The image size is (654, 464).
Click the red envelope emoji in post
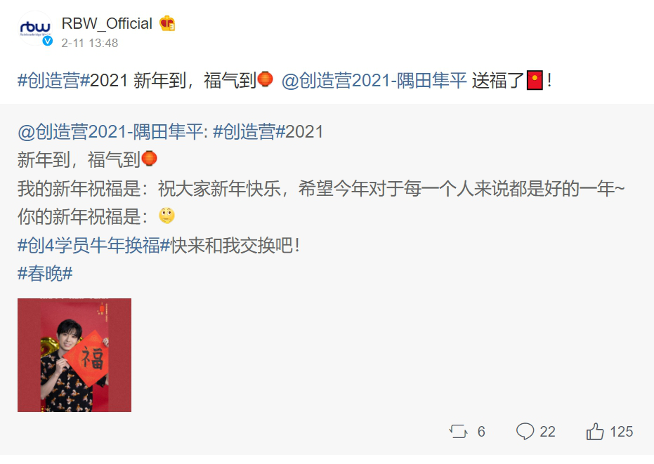(x=535, y=80)
